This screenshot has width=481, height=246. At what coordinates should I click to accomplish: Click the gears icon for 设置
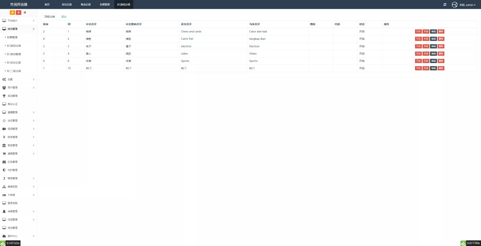(x=4, y=79)
